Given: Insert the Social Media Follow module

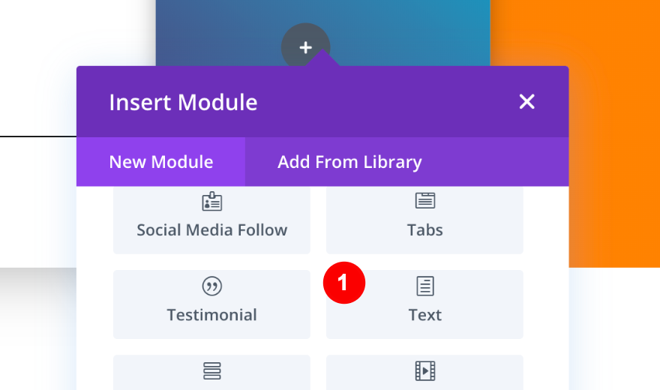Looking at the screenshot, I should 212,230.
